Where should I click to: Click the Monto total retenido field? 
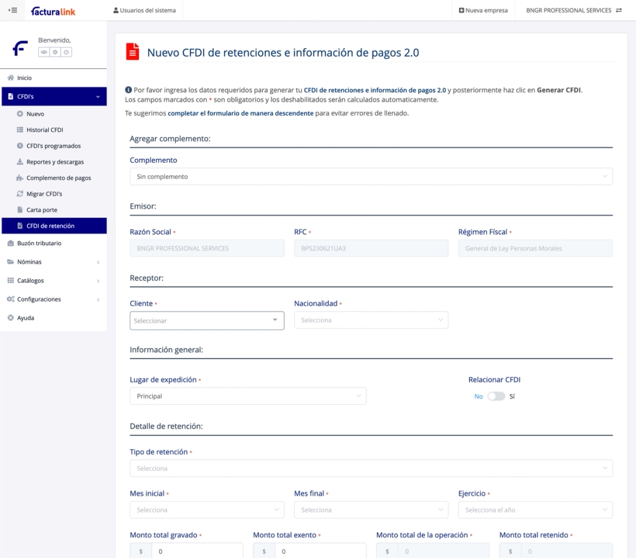(x=567, y=551)
